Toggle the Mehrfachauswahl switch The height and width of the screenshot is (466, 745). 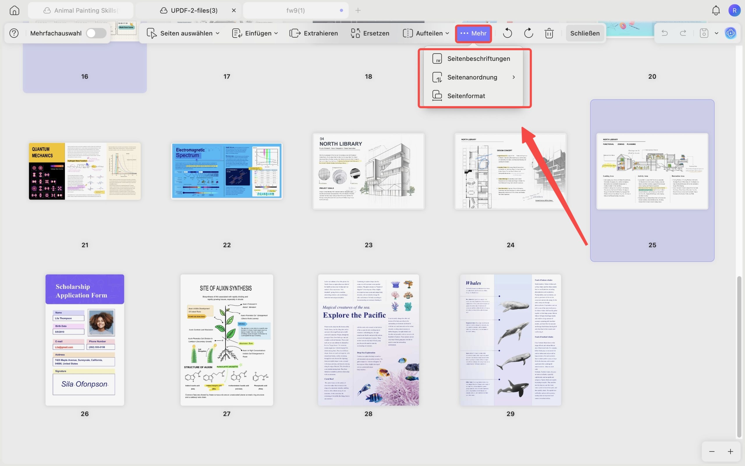pos(96,33)
